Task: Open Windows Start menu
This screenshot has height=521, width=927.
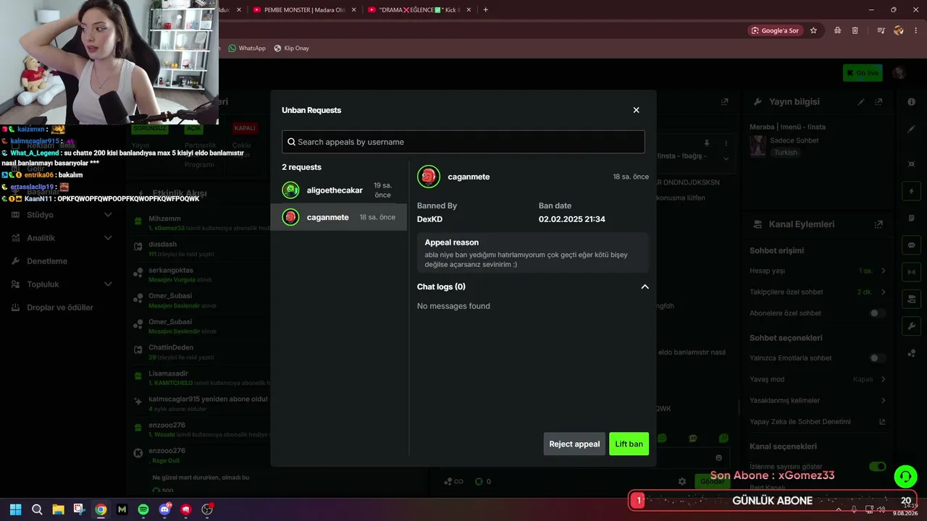Action: (x=15, y=509)
